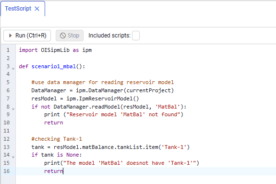Screen dimensions: 276x184
Task: Click the function name 'scenario1_mbal'
Action: [x=53, y=66]
